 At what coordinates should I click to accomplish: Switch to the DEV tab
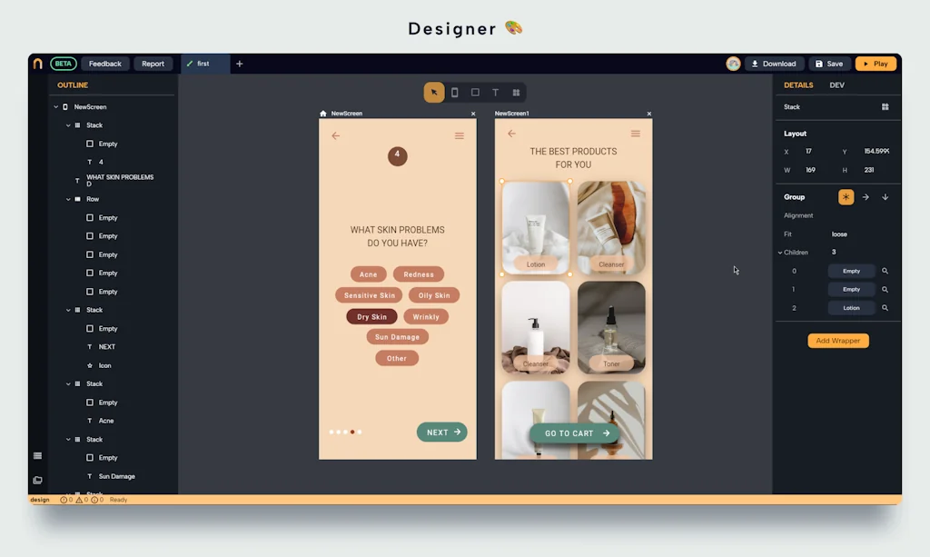coord(836,85)
